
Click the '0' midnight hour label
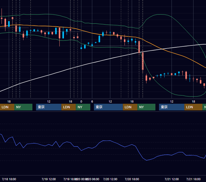[81, 102]
